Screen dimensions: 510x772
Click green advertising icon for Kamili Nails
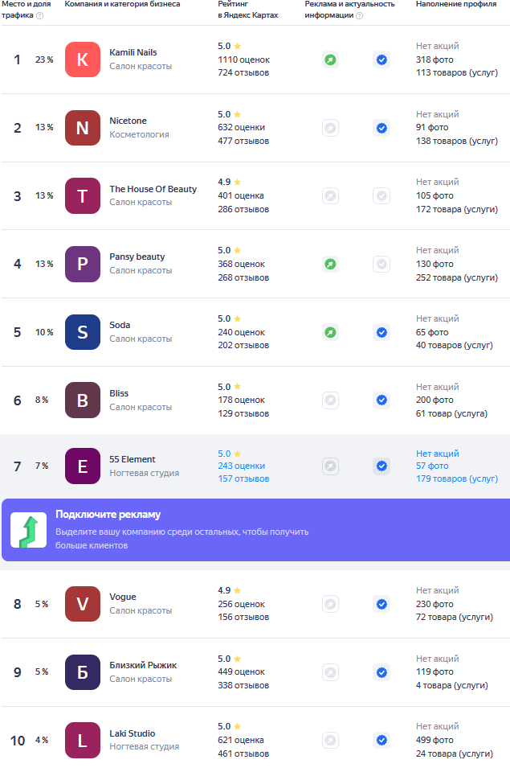pos(330,60)
